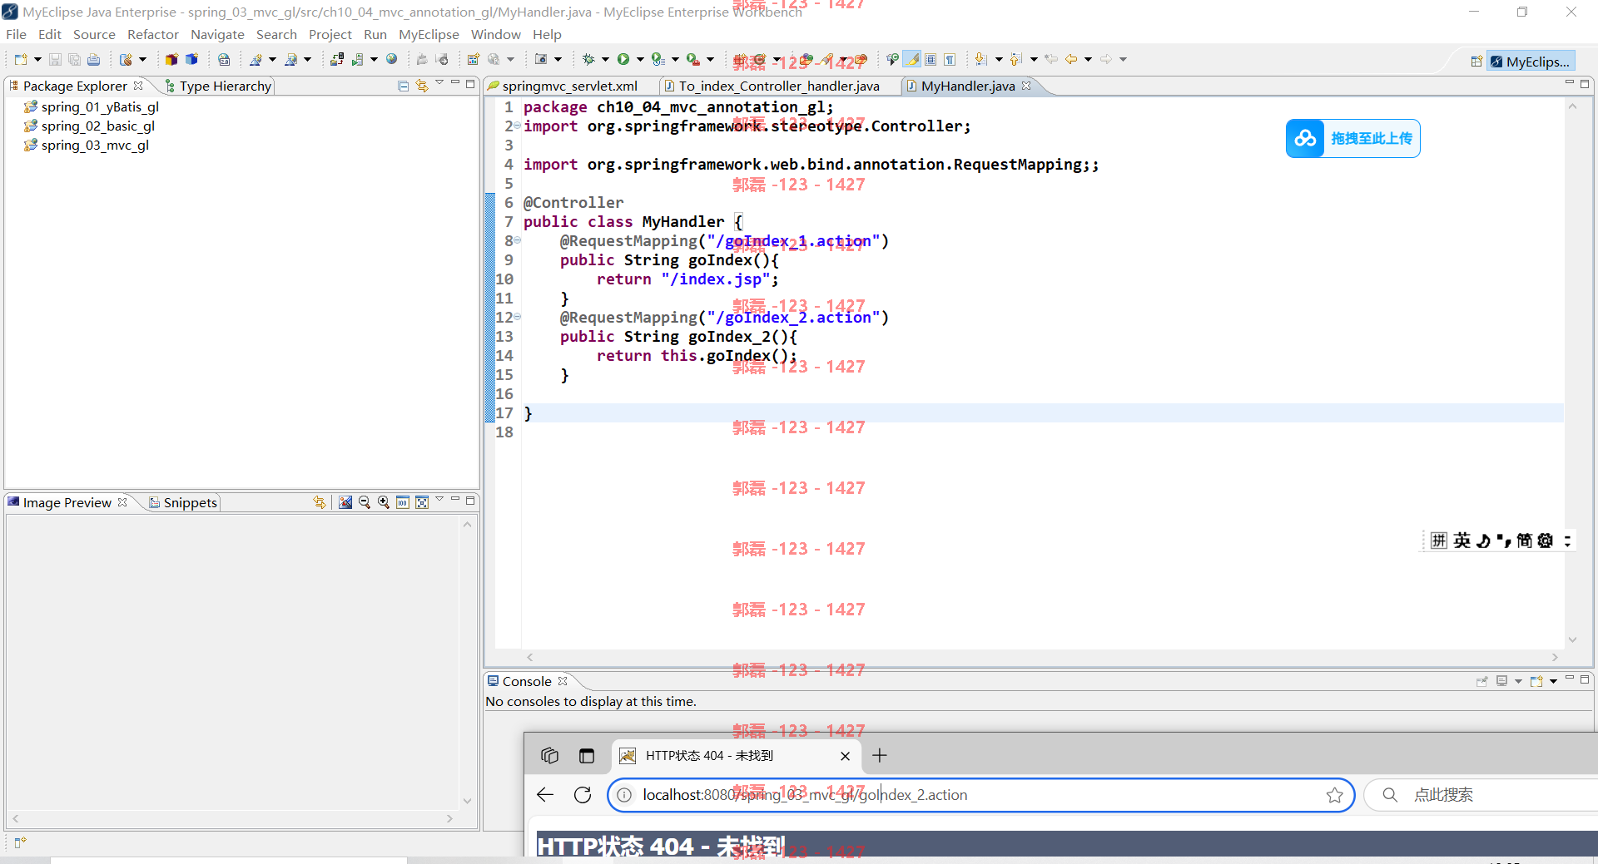1598x864 pixels.
Task: Click the editor vertical scrollbar down arrow
Action: (x=1572, y=639)
